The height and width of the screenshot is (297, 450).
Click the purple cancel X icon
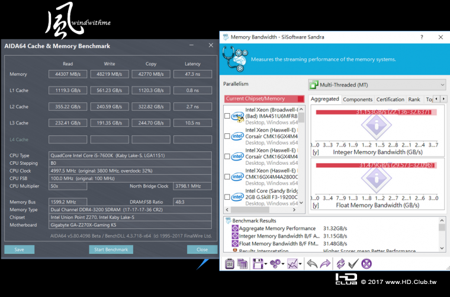coord(367,264)
